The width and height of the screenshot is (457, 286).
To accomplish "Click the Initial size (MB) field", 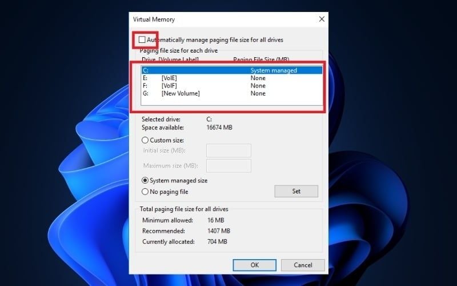I will point(229,150).
